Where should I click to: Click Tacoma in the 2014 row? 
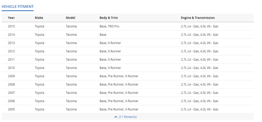click(x=71, y=35)
